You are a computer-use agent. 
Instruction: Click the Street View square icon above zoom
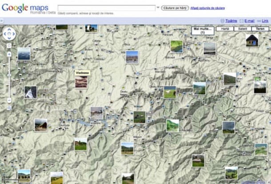tap(9, 46)
